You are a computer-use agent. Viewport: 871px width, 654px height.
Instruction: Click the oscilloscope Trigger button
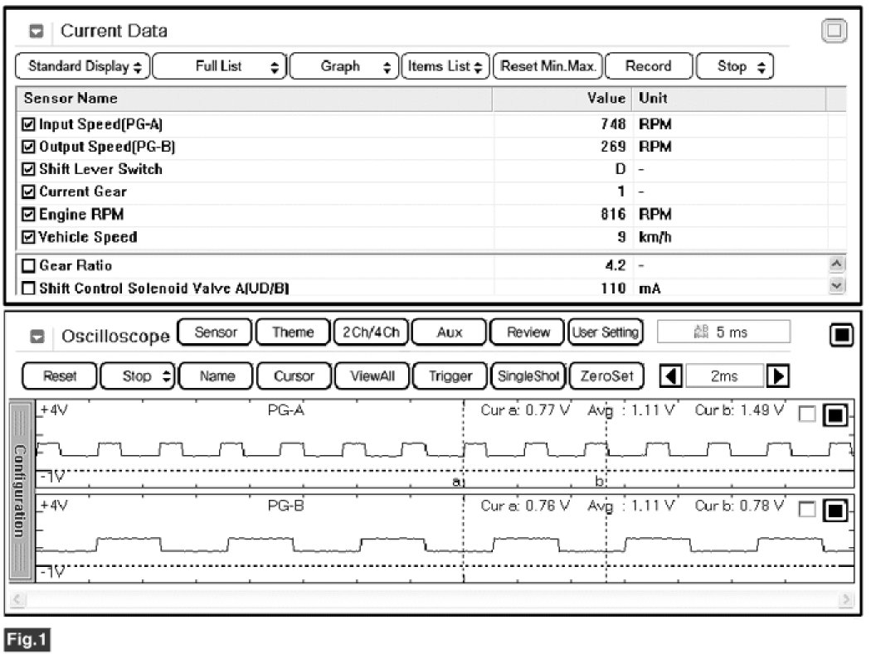(450, 375)
